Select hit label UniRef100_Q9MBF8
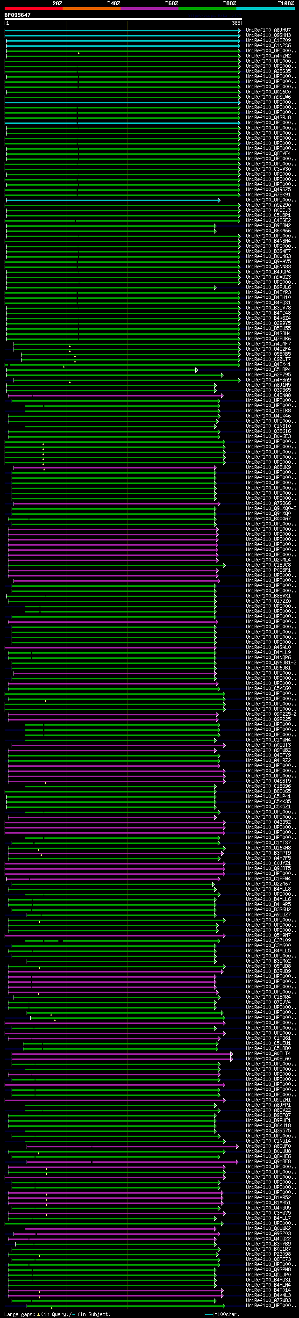This screenshot has height=1318, width=299. (x=268, y=1161)
